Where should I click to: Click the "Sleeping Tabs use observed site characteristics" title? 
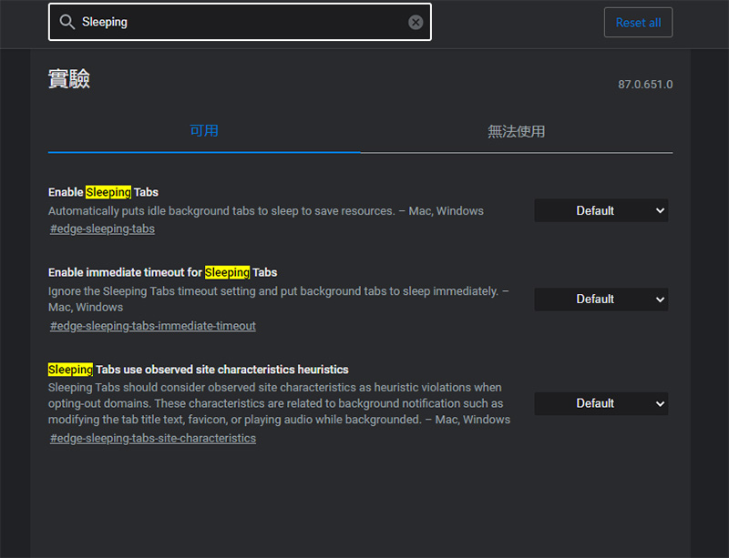coord(198,370)
